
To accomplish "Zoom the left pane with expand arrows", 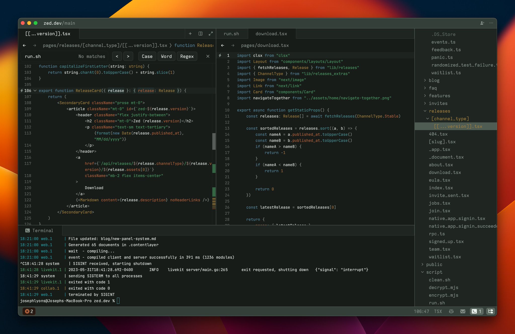I will tap(211, 34).
